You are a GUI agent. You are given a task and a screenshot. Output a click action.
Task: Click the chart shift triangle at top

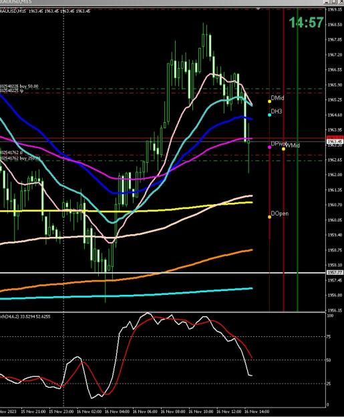[258, 9]
